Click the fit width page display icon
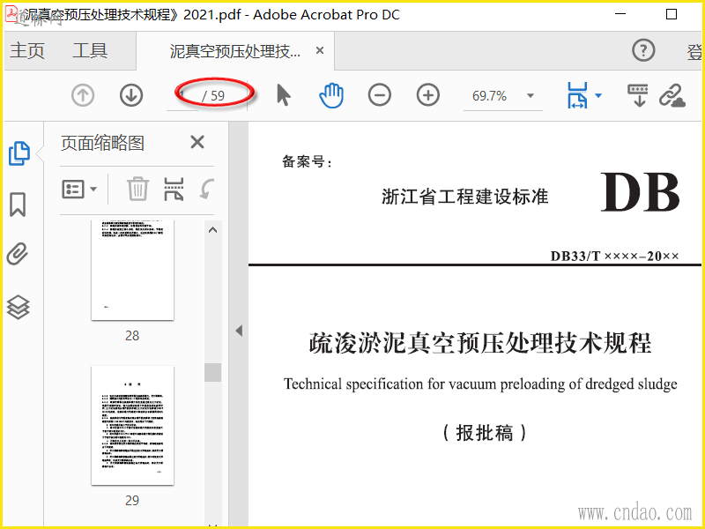This screenshot has width=705, height=529. click(578, 95)
